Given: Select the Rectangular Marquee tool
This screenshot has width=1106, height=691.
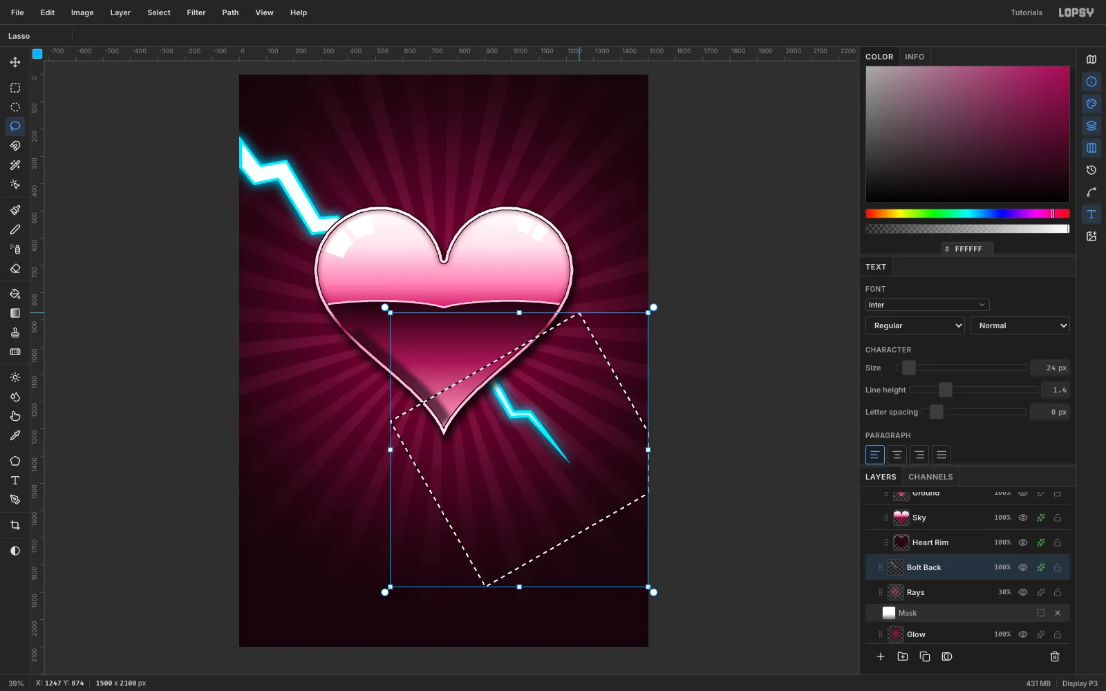Looking at the screenshot, I should pos(15,88).
